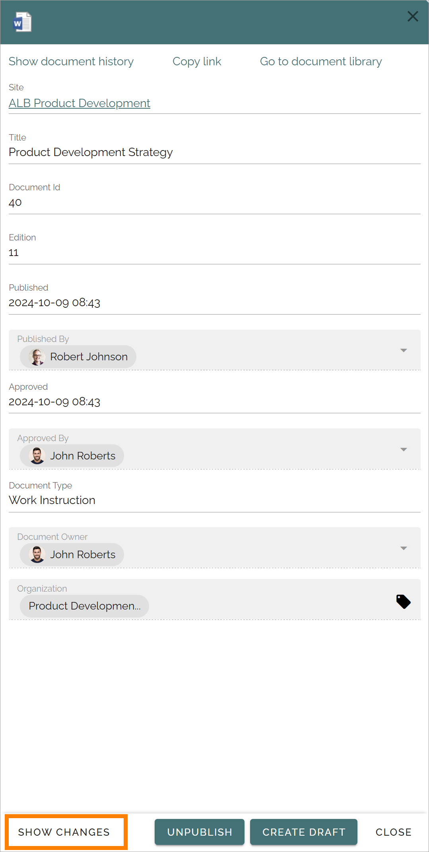Open the ALB Product Development site link

80,103
